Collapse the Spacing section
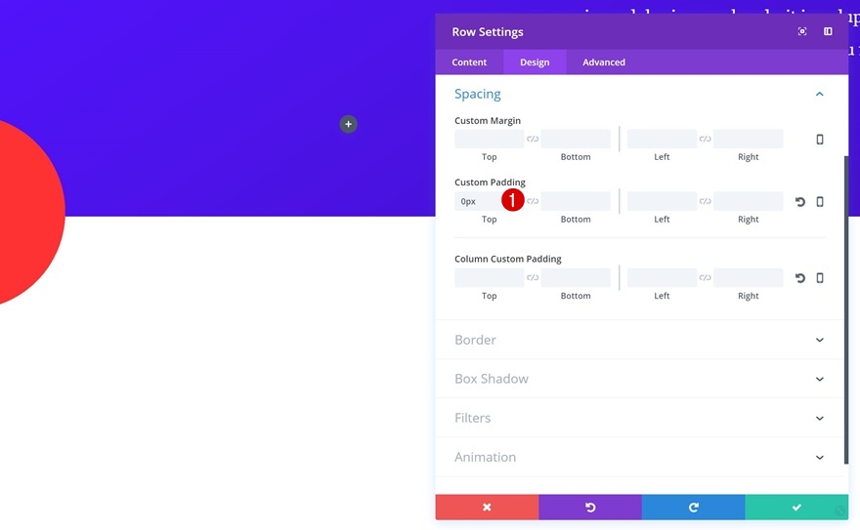 [x=819, y=94]
